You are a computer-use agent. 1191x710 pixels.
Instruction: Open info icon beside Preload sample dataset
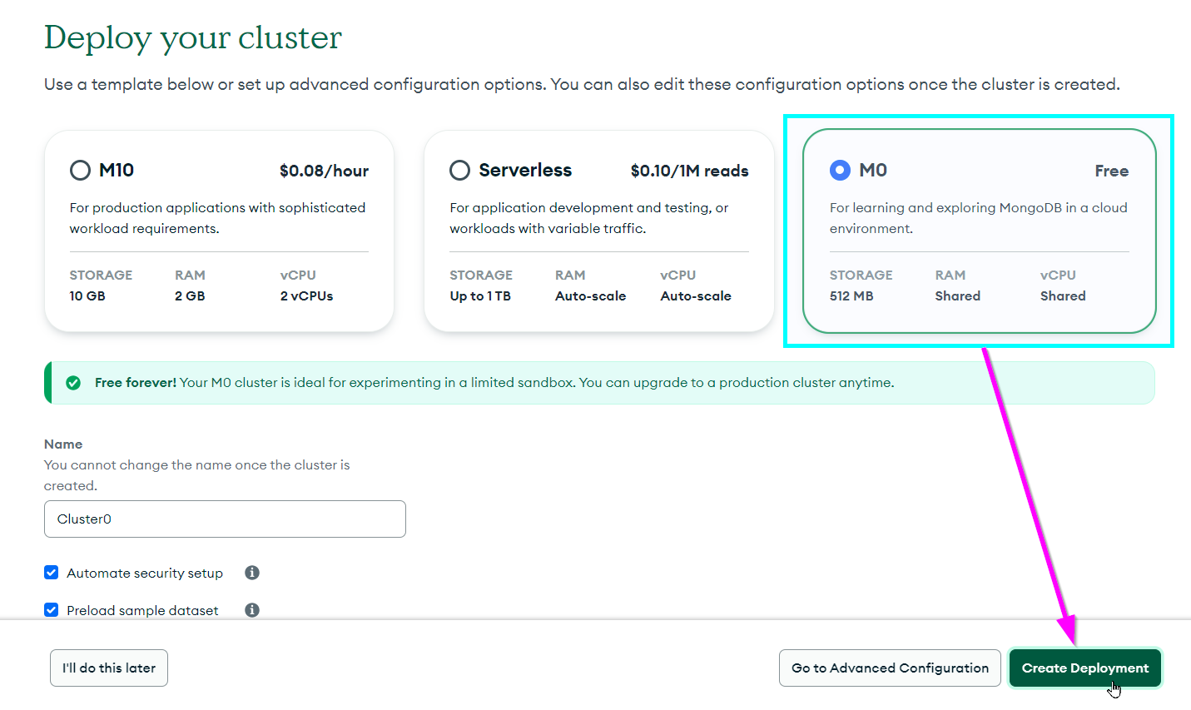[252, 610]
